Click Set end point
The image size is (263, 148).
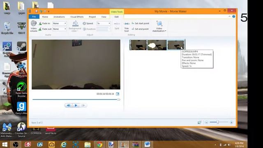click(x=140, y=29)
